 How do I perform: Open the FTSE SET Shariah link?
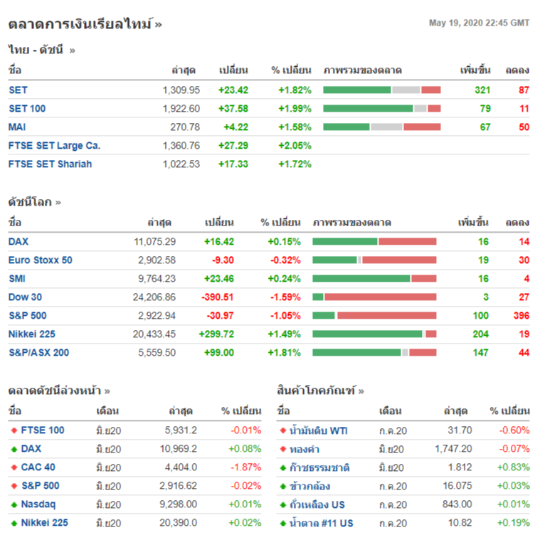(x=50, y=164)
